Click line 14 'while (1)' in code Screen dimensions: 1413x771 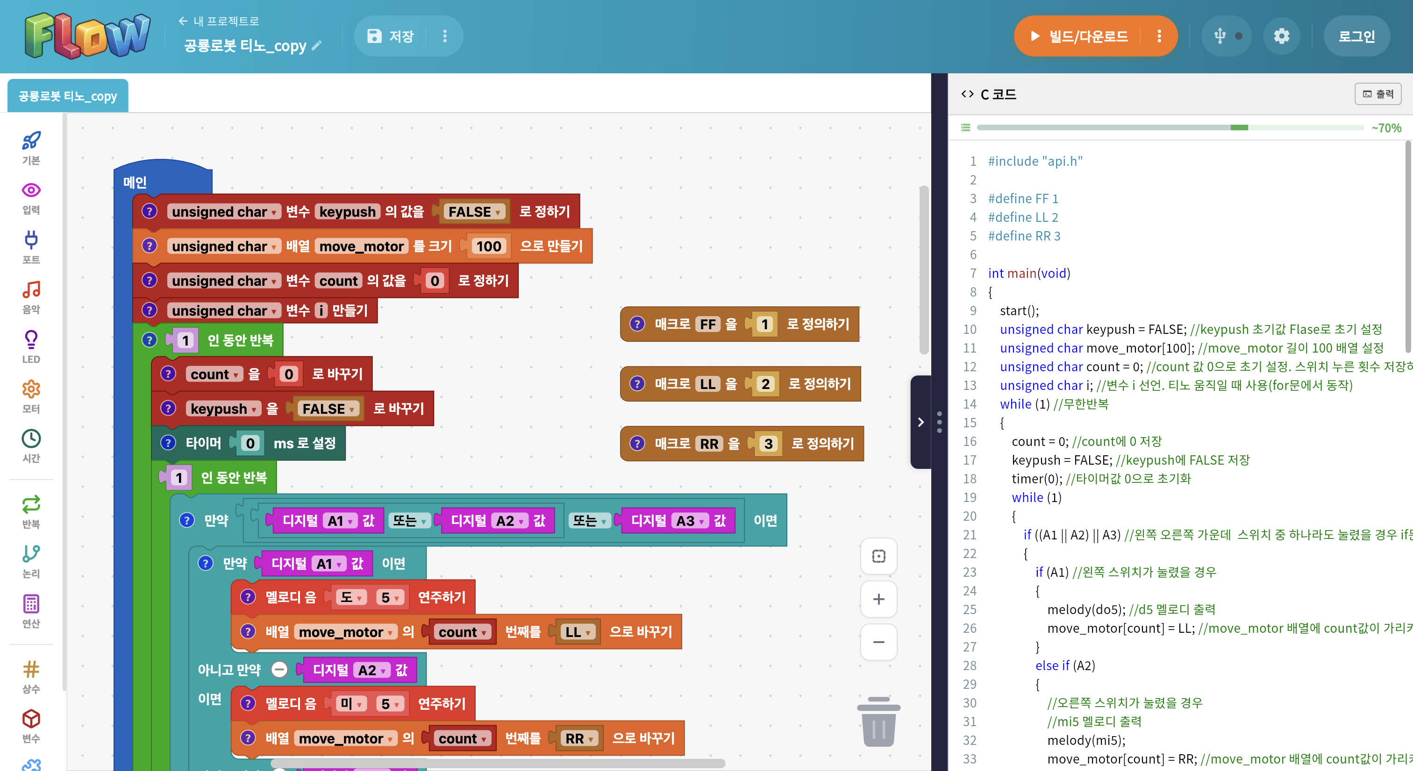[1025, 404]
